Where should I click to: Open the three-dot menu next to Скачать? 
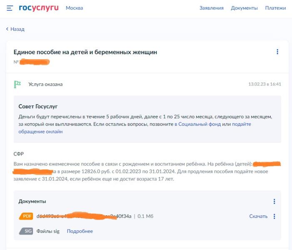[274, 216]
